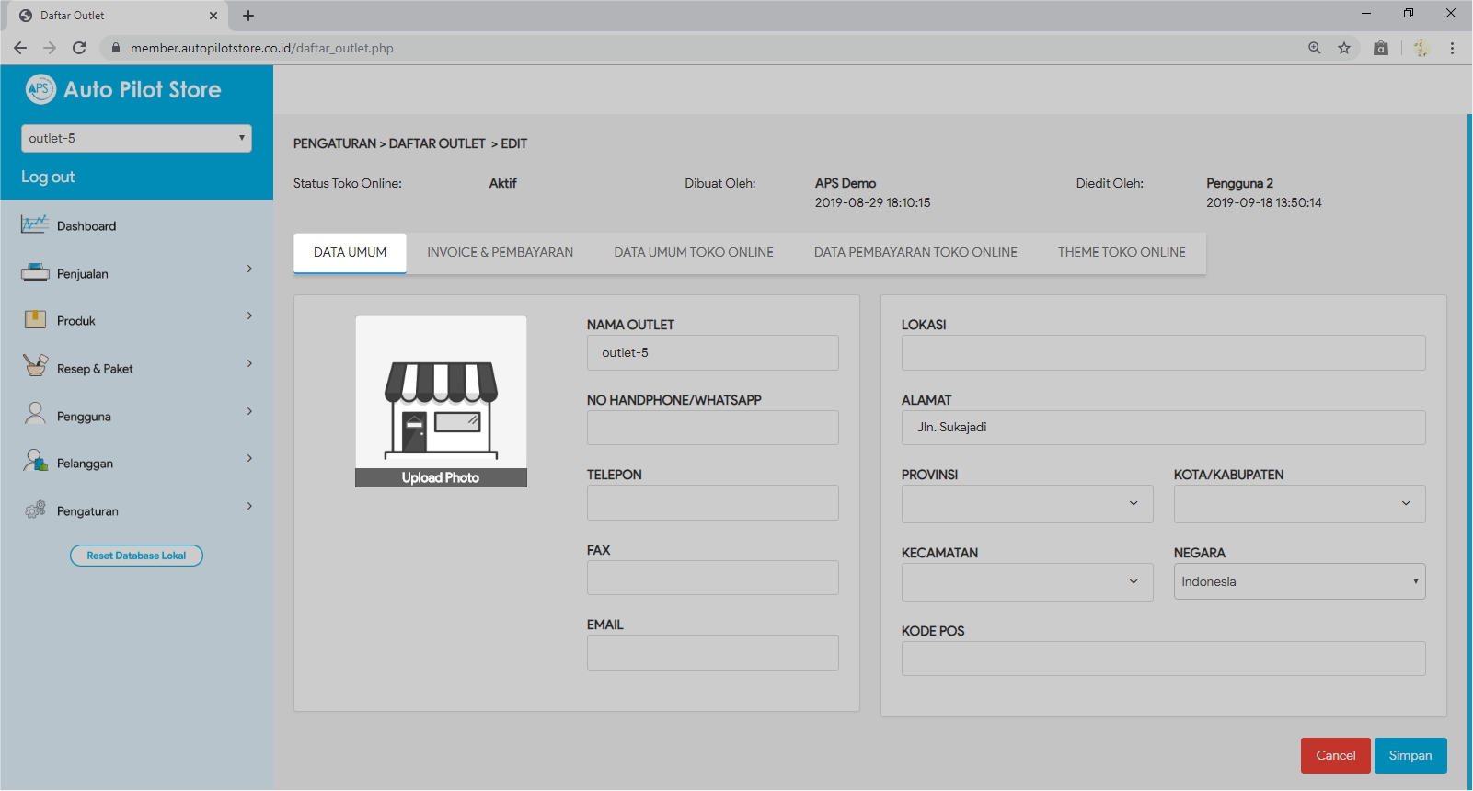This screenshot has width=1473, height=791.
Task: Switch to the Invoice & Pembayaran tab
Action: 500,252
